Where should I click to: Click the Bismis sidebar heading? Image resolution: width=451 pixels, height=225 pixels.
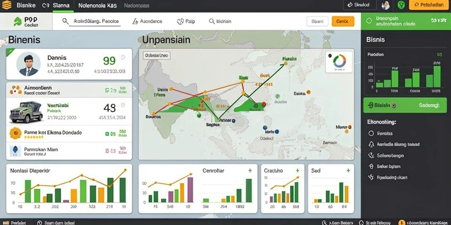(x=375, y=40)
